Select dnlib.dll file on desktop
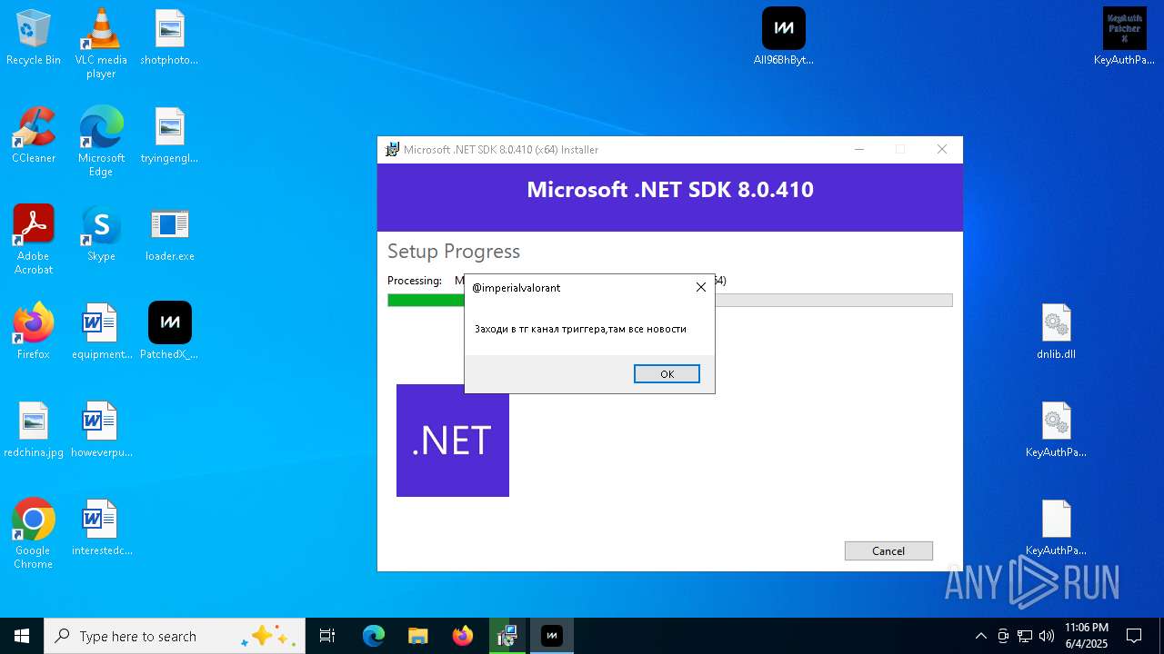The height and width of the screenshot is (654, 1164). click(x=1056, y=332)
